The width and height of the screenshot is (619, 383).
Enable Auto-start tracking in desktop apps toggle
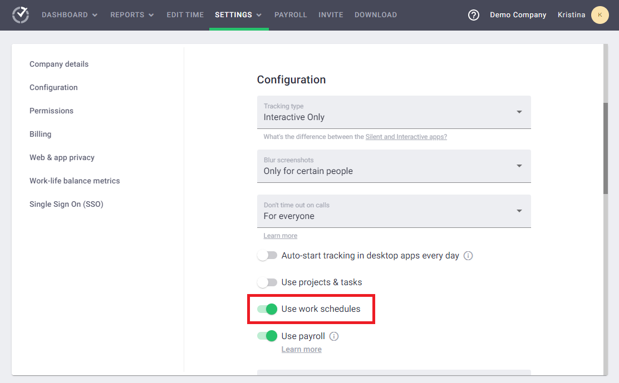pos(267,256)
